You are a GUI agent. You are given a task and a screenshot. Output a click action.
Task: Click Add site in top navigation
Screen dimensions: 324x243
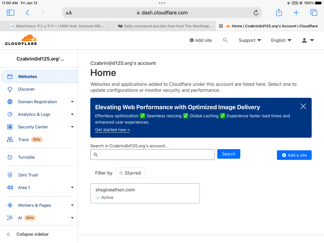(201, 40)
